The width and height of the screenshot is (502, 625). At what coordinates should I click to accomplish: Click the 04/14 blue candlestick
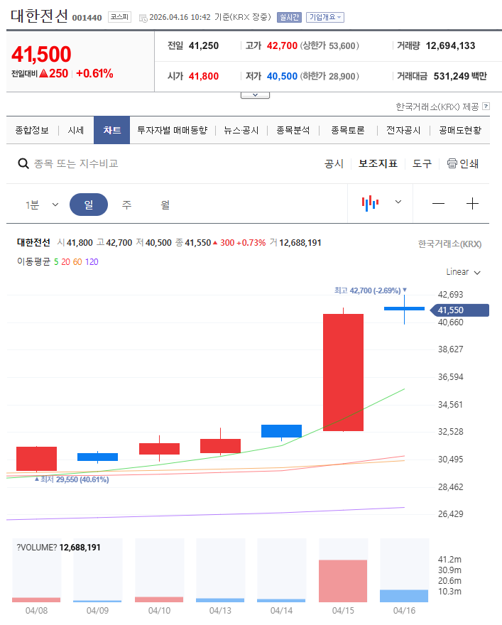[x=281, y=431]
